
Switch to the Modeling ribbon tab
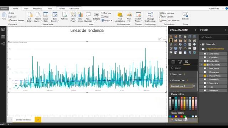[x=37, y=9]
